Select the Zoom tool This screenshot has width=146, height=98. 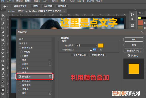tap(3, 94)
